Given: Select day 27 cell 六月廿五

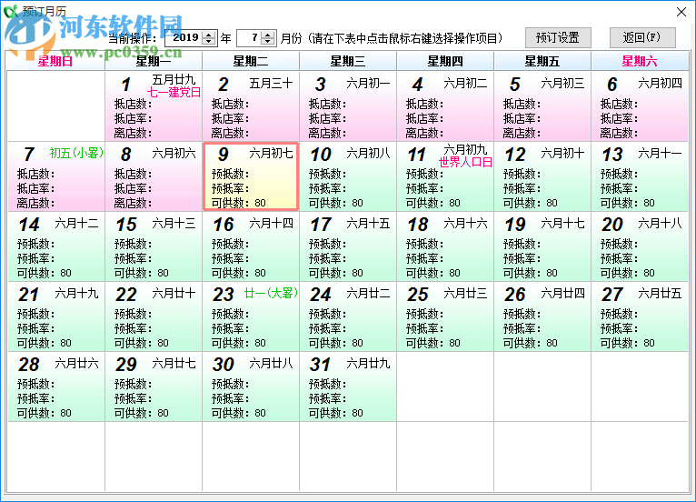Looking at the screenshot, I should [x=640, y=316].
